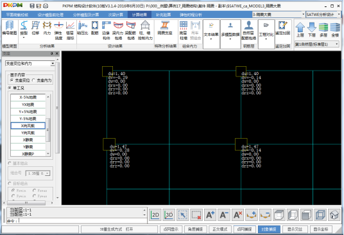Open the 隔震支座 isolation bearing tool

(165, 28)
